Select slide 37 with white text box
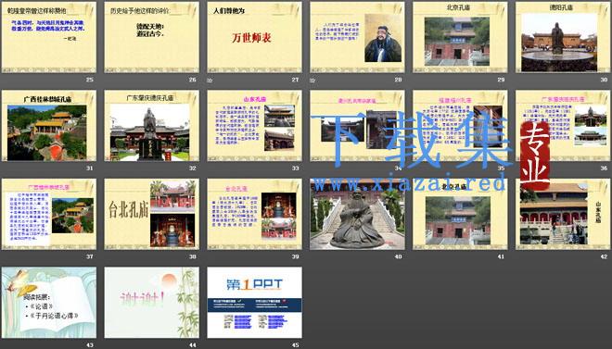Viewport: 612px width, 349px height. pyautogui.click(x=49, y=214)
